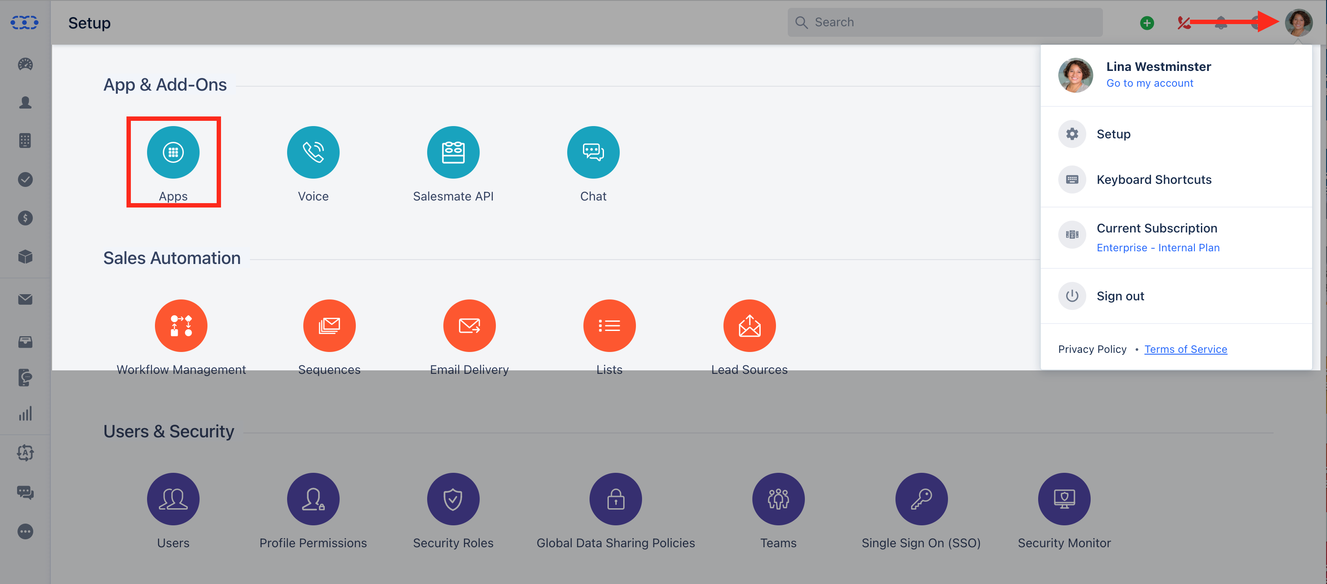This screenshot has width=1327, height=584.
Task: Click the Setup page title
Action: pos(90,23)
